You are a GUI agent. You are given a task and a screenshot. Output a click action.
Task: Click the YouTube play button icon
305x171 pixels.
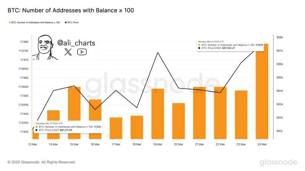coord(82,52)
